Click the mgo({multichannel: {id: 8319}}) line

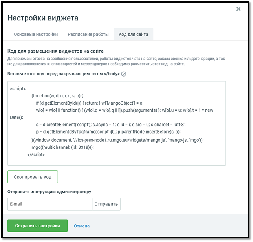click(62, 147)
